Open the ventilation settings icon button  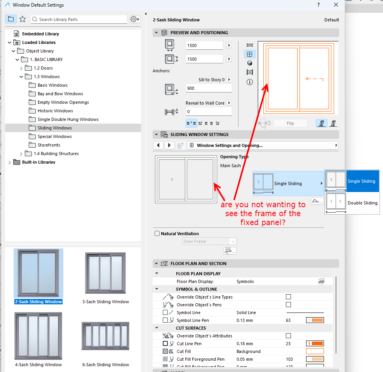click(230, 250)
